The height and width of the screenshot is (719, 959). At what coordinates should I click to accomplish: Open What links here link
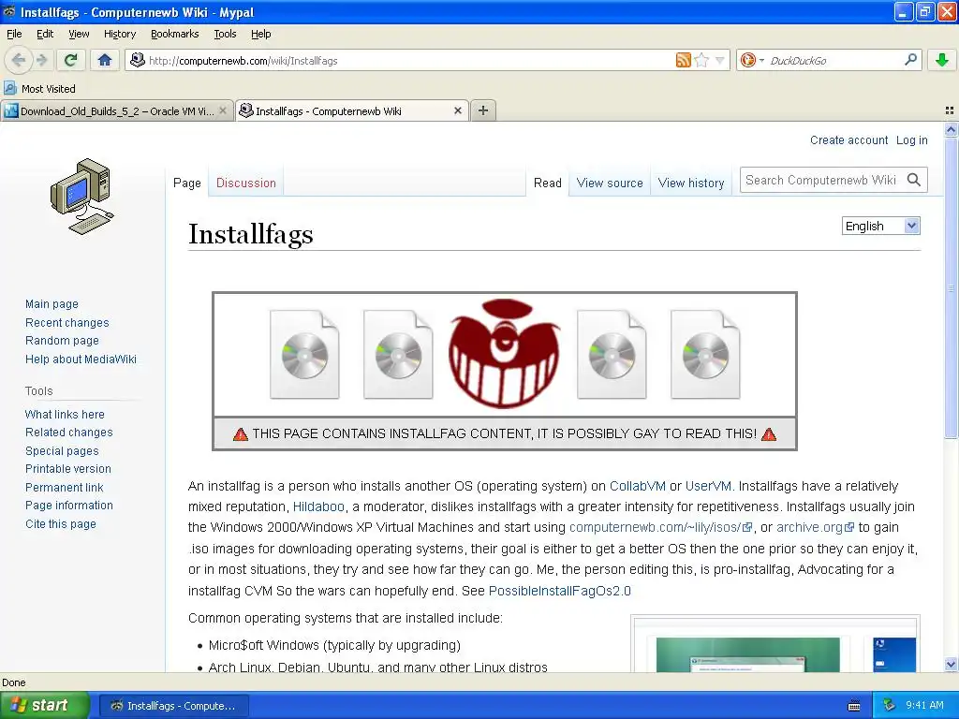click(x=65, y=414)
